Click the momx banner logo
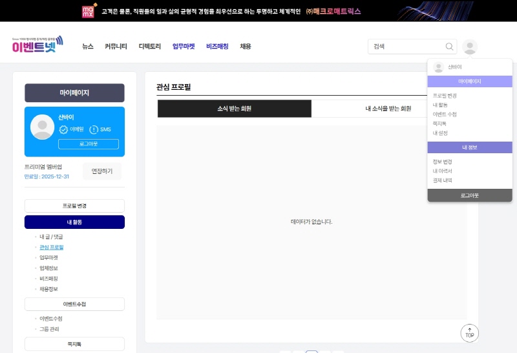Viewport: 517px width, 353px height. point(88,12)
